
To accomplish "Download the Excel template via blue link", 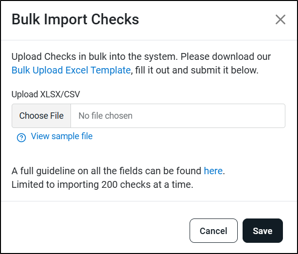I will 71,70.
